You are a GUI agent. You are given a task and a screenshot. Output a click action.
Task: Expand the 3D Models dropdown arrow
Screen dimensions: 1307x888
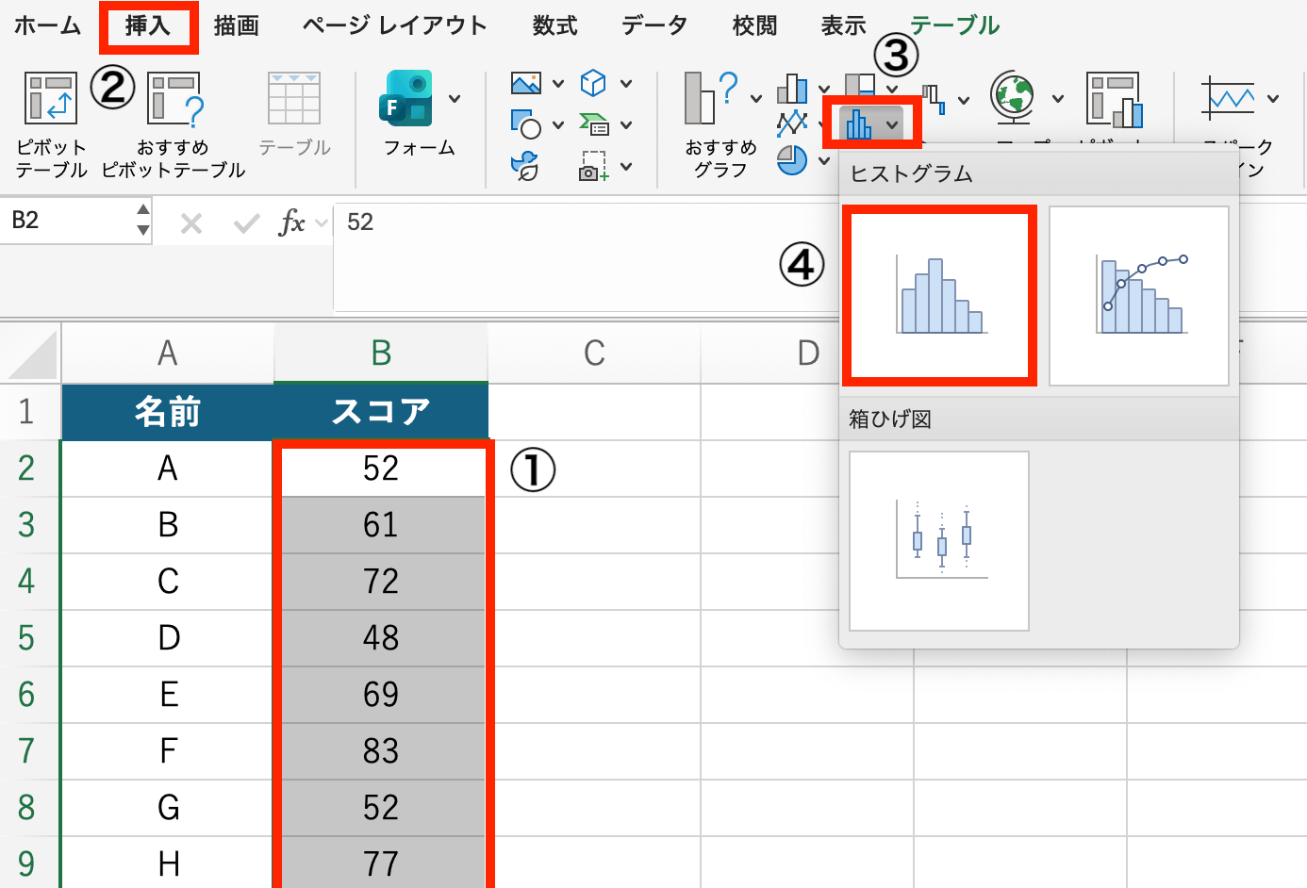(x=626, y=84)
